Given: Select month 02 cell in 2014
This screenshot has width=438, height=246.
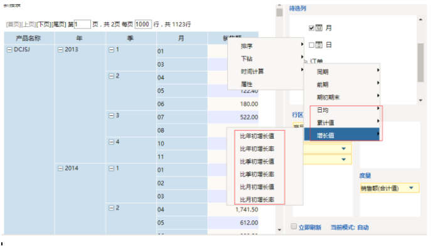Looking at the screenshot, I should [x=182, y=183].
